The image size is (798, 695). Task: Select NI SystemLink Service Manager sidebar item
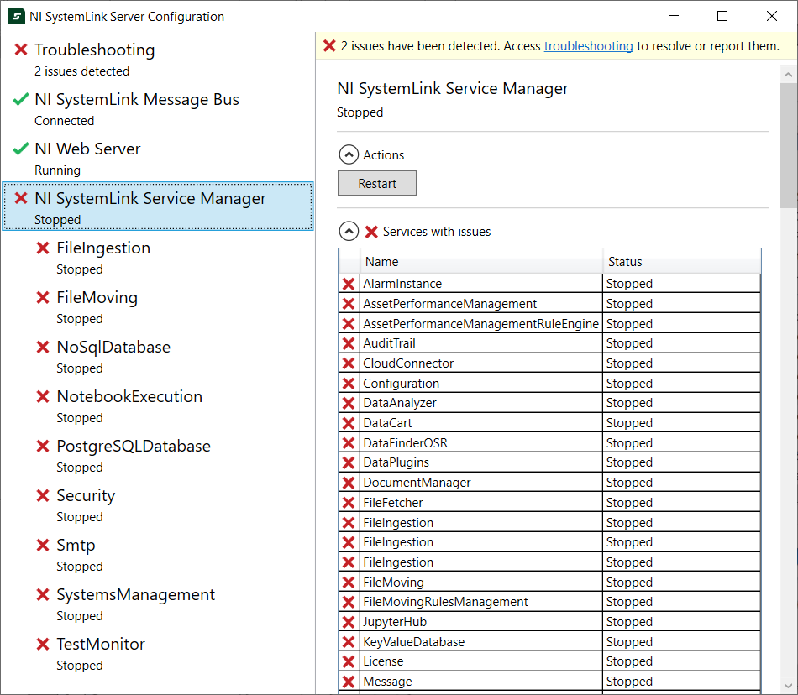pyautogui.click(x=158, y=206)
